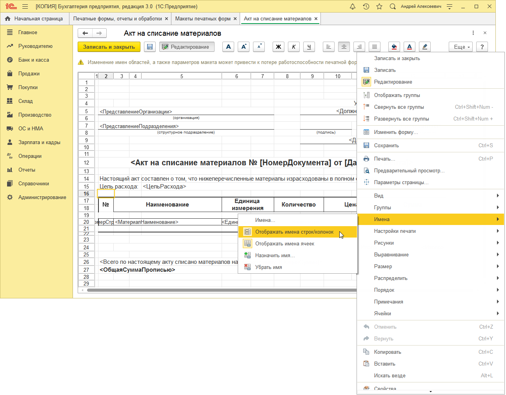Choose Назначить имя… in the submenu
This screenshot has width=506, height=395.
tap(298, 255)
